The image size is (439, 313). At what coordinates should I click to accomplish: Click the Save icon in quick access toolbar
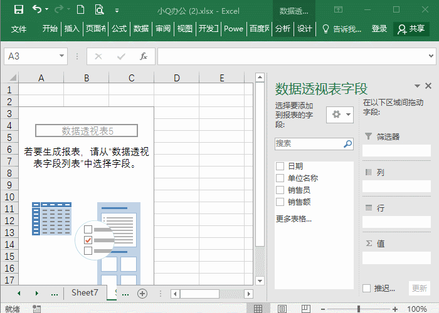(19, 10)
